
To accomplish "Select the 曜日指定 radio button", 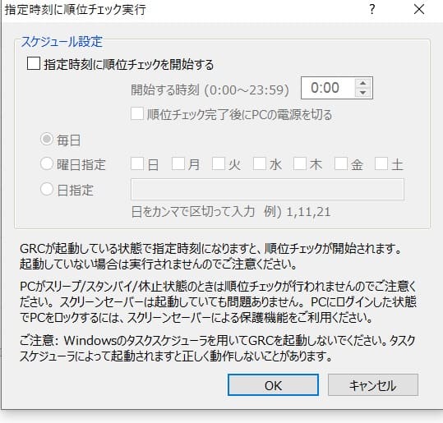I will pyautogui.click(x=47, y=163).
